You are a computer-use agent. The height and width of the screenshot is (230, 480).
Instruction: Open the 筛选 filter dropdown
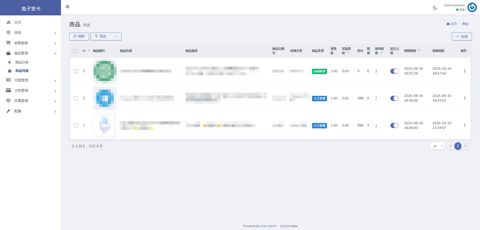tap(106, 36)
